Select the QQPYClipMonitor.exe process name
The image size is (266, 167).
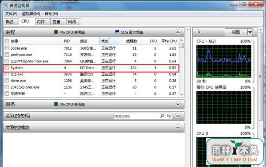(29, 61)
